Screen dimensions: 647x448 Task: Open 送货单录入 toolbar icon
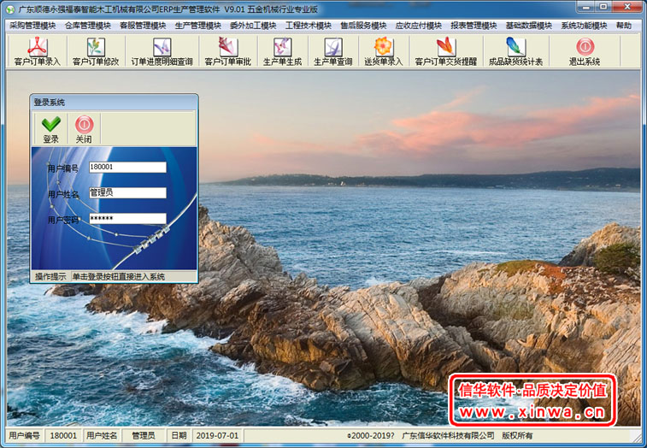click(x=384, y=51)
